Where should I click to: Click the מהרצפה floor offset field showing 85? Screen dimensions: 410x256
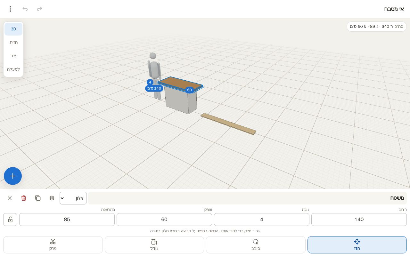(67, 220)
